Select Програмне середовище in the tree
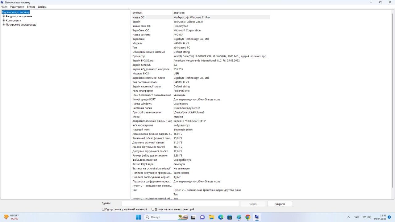Screen dimensions: 395x222 [x=21, y=24]
